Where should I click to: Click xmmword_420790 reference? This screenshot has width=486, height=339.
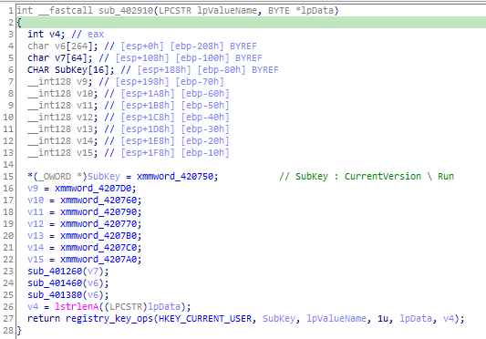98,212
